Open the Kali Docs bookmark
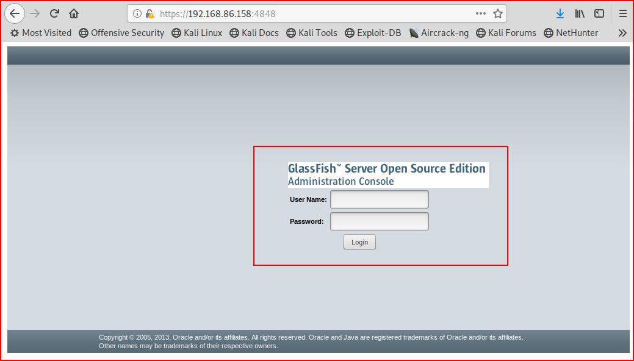 254,33
